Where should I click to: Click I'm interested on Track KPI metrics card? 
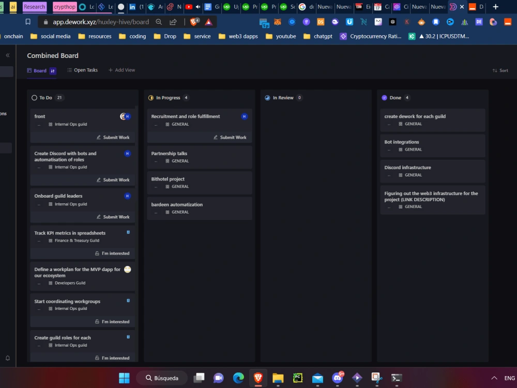[x=112, y=253]
